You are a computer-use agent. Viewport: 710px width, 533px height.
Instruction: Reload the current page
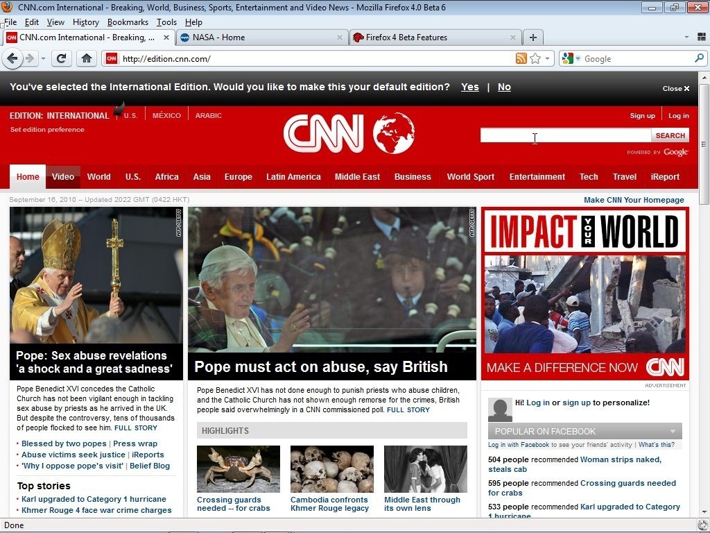click(x=61, y=58)
